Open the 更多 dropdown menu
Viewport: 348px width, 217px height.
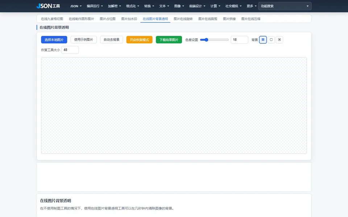click(252, 6)
